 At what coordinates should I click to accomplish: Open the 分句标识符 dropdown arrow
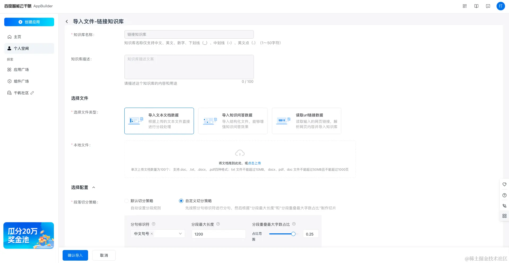click(180, 234)
